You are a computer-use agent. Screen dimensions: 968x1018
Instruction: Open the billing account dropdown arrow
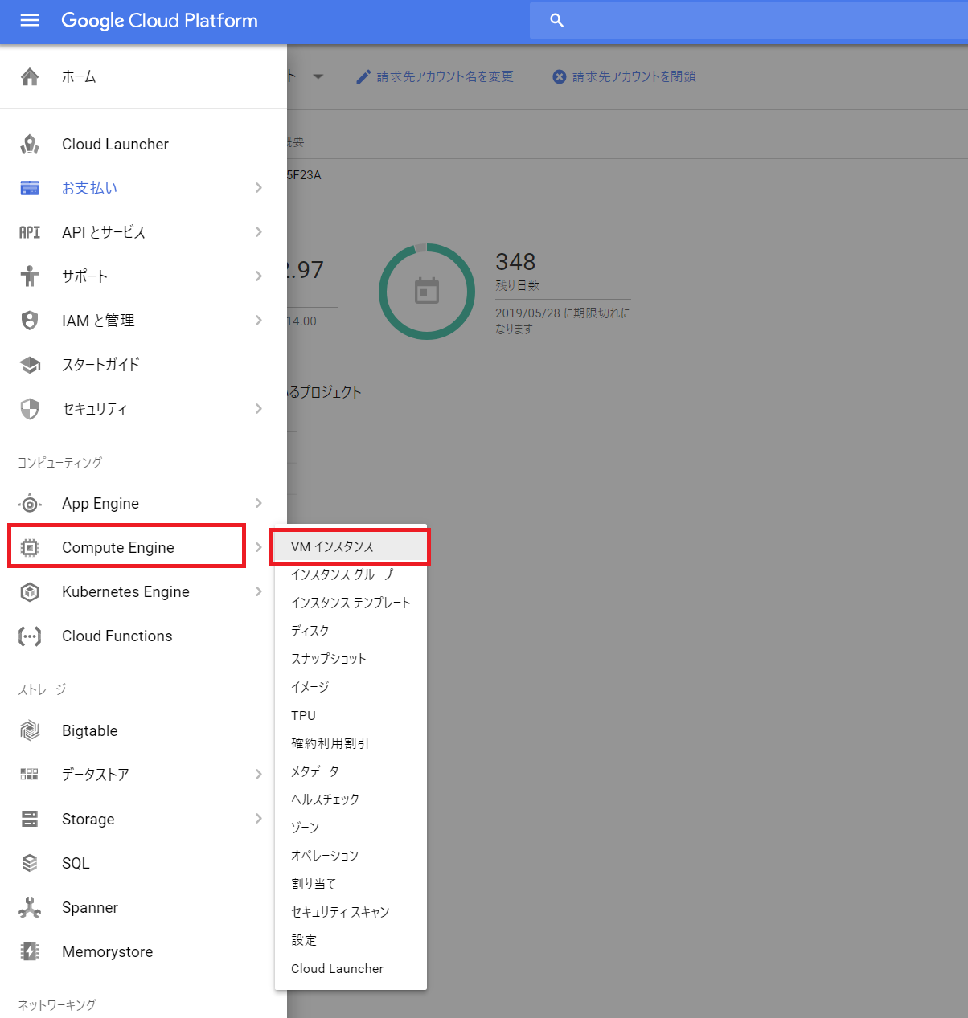(318, 77)
